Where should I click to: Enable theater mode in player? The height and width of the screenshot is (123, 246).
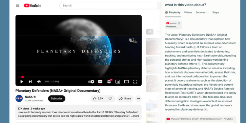127,82
